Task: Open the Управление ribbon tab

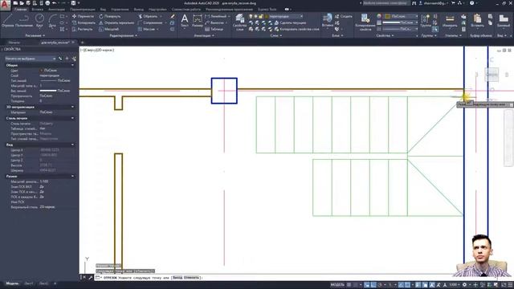Action: (x=120, y=10)
